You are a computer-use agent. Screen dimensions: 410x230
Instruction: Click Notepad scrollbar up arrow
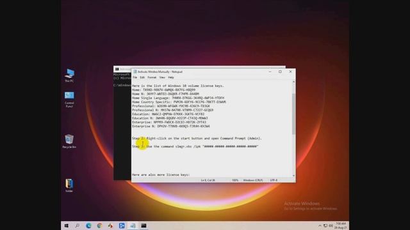[293, 82]
